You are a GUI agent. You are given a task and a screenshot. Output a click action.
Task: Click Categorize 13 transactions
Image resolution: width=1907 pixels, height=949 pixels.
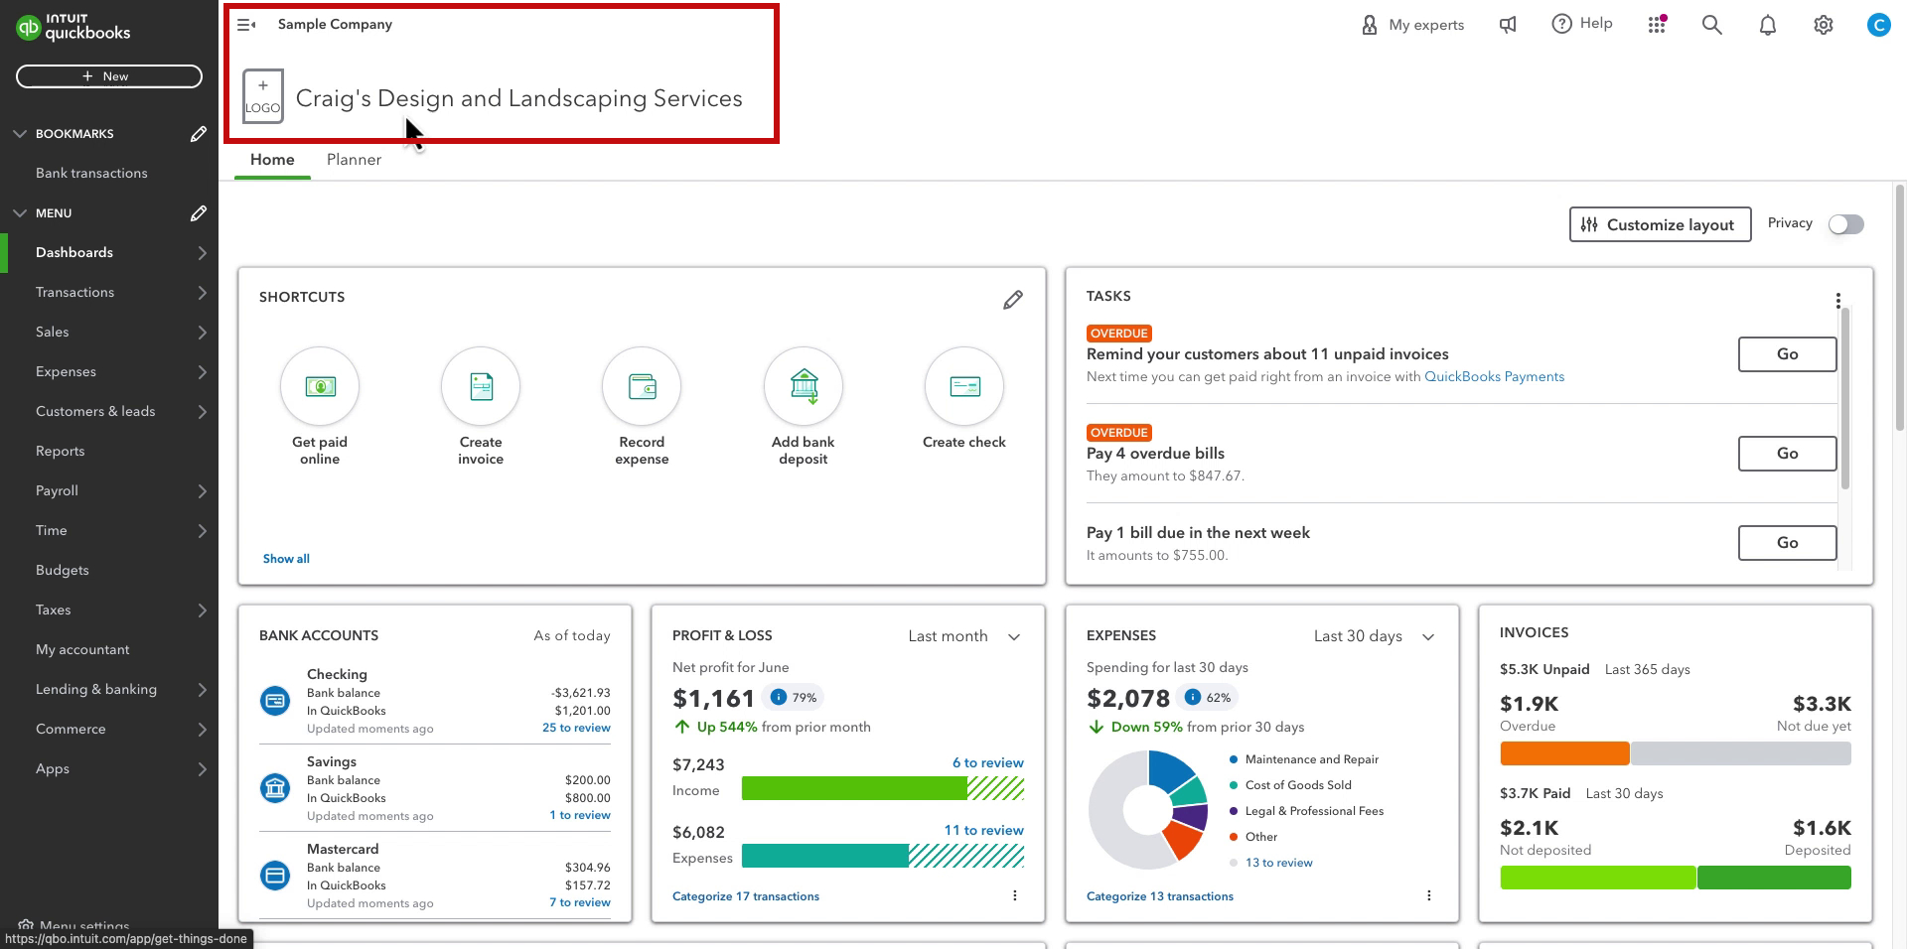[x=1160, y=896]
